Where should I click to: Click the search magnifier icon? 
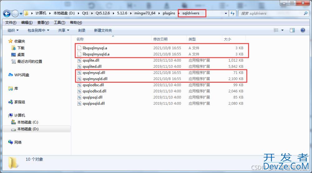click(x=305, y=13)
